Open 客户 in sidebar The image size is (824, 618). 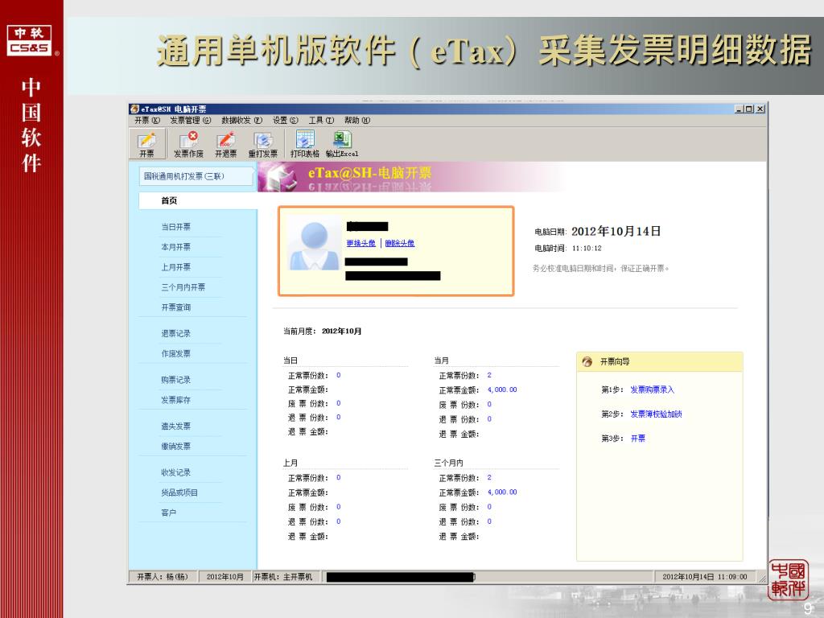169,513
